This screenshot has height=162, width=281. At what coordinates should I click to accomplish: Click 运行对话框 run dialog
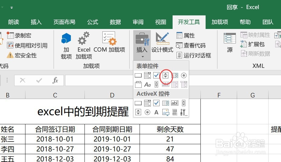point(194,56)
